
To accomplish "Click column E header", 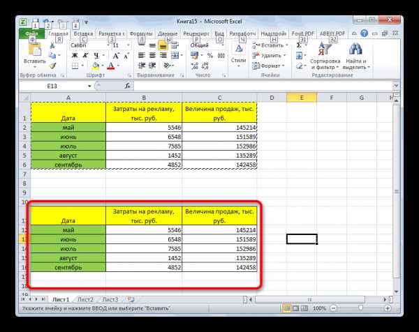I will pos(302,98).
